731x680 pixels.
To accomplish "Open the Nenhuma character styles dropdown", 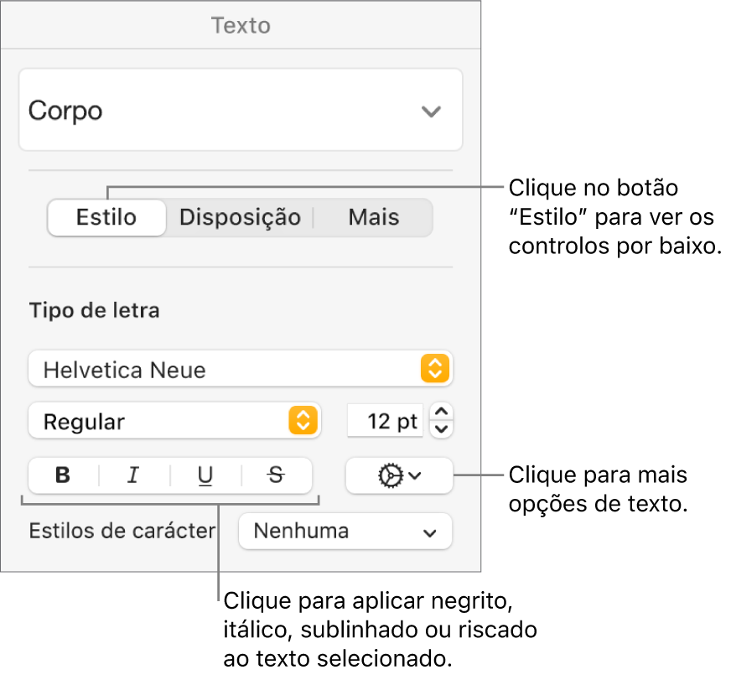I will click(345, 531).
